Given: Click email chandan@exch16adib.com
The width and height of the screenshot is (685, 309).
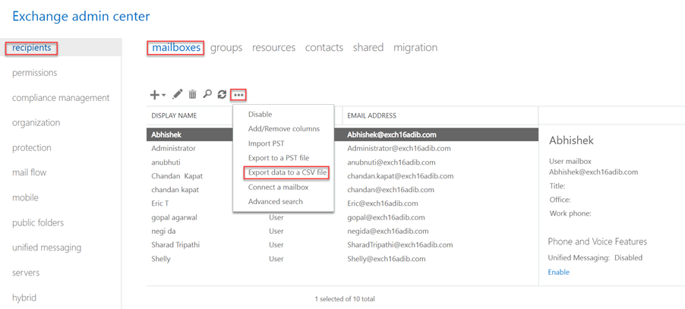Looking at the screenshot, I should tap(390, 190).
